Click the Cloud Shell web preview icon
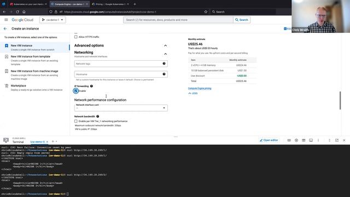Screen dimensions: 350x197 tap(304, 140)
